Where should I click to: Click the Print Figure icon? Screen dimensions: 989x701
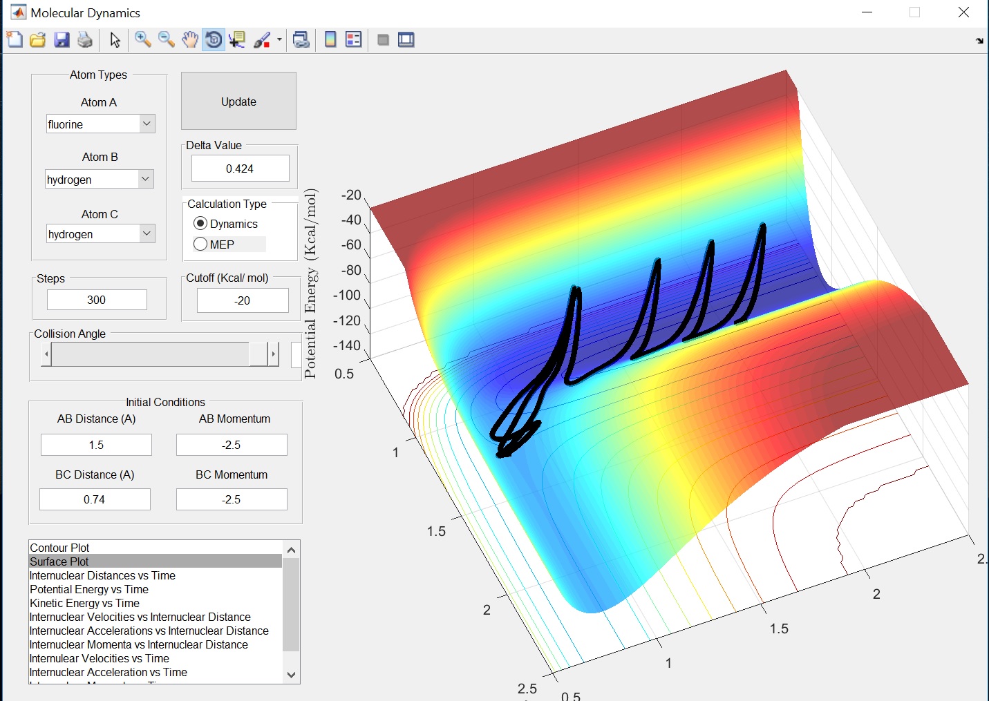[85, 40]
